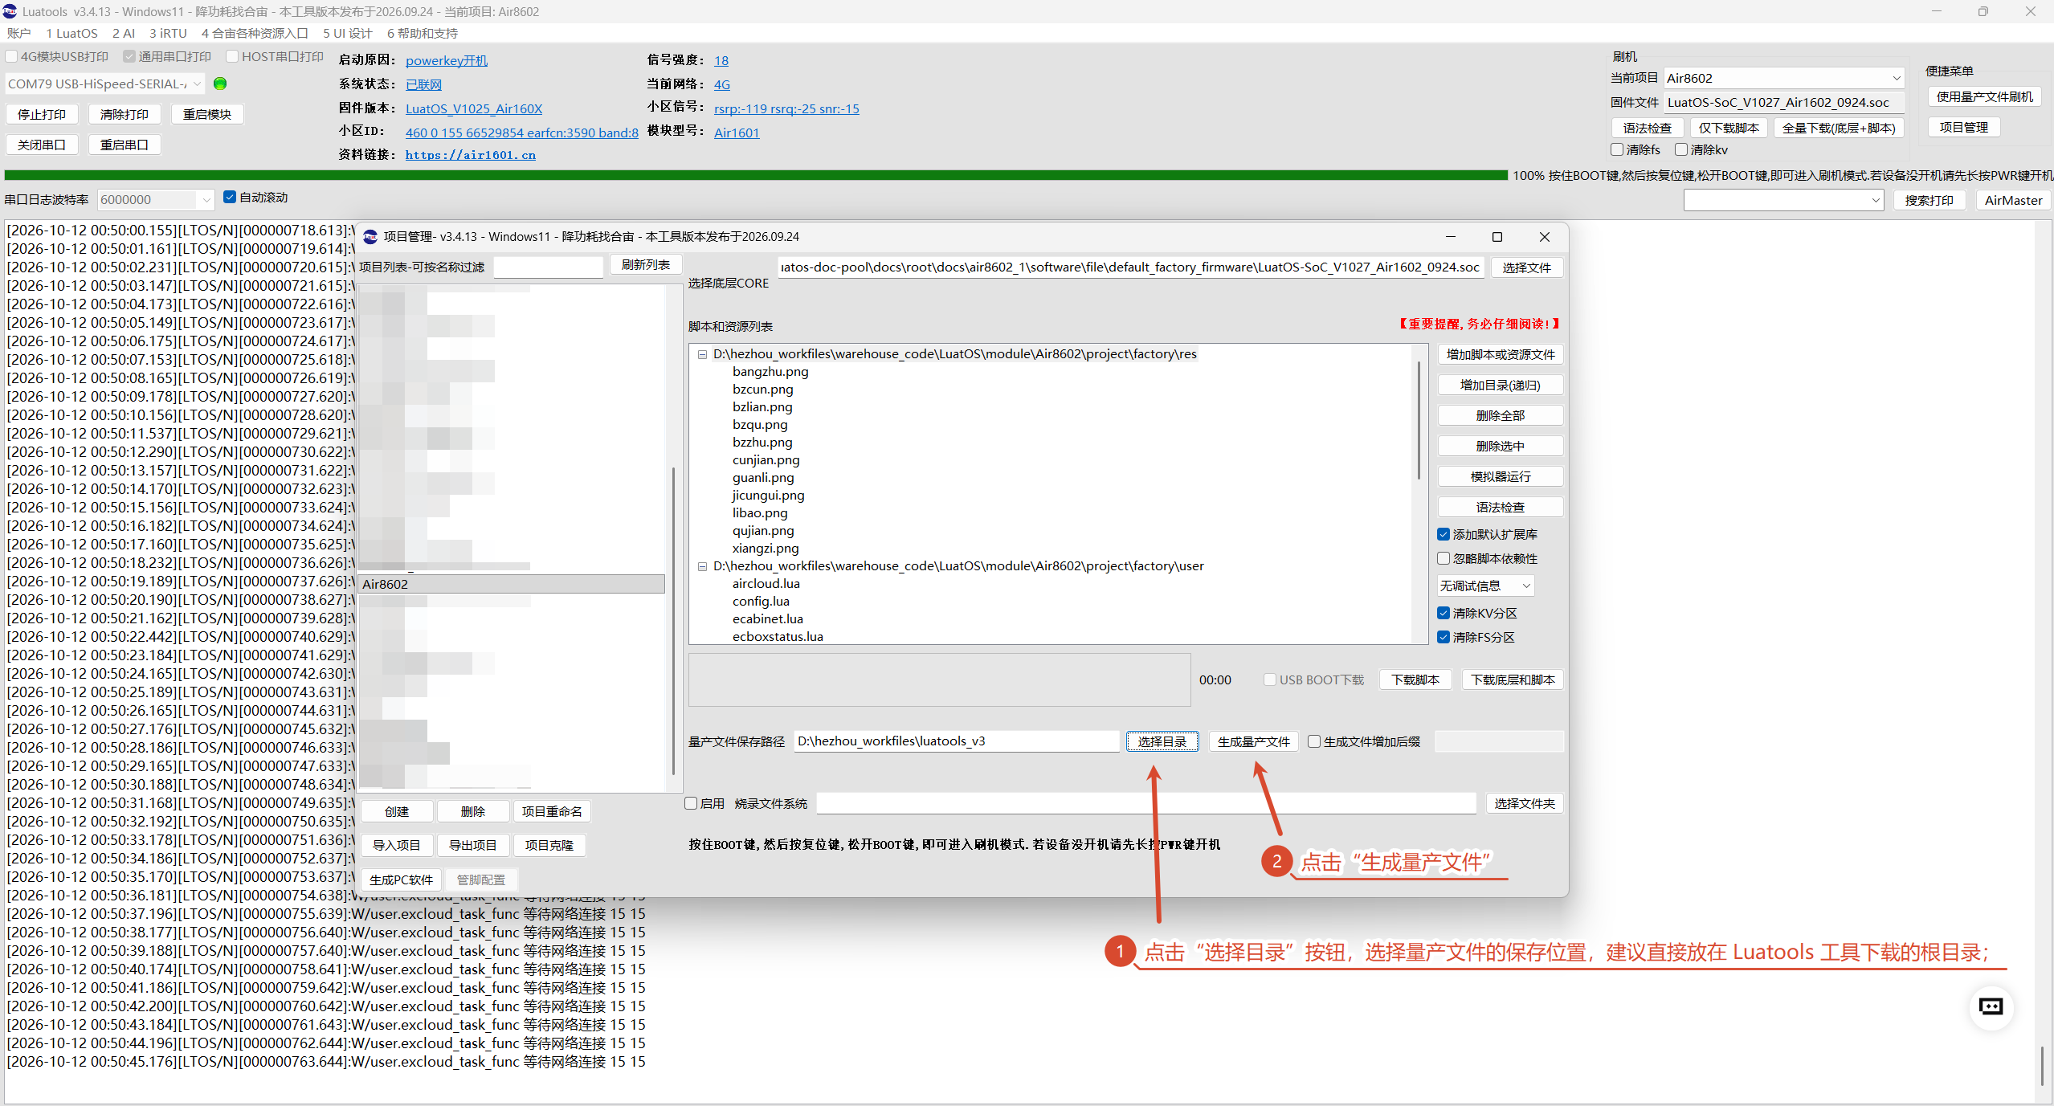
Task: Click the project list filter input field
Action: coord(548,267)
